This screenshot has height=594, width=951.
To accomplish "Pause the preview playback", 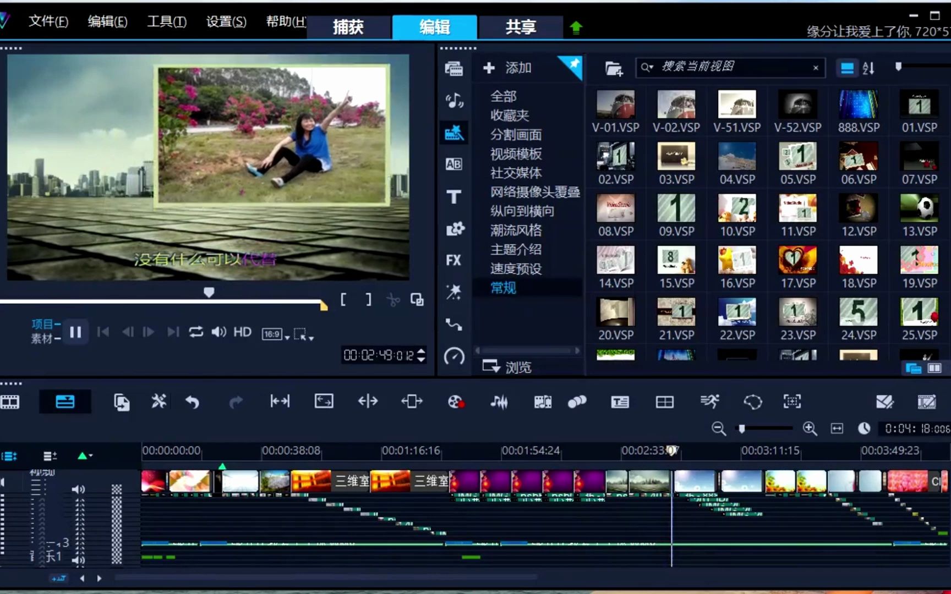I will pyautogui.click(x=75, y=332).
